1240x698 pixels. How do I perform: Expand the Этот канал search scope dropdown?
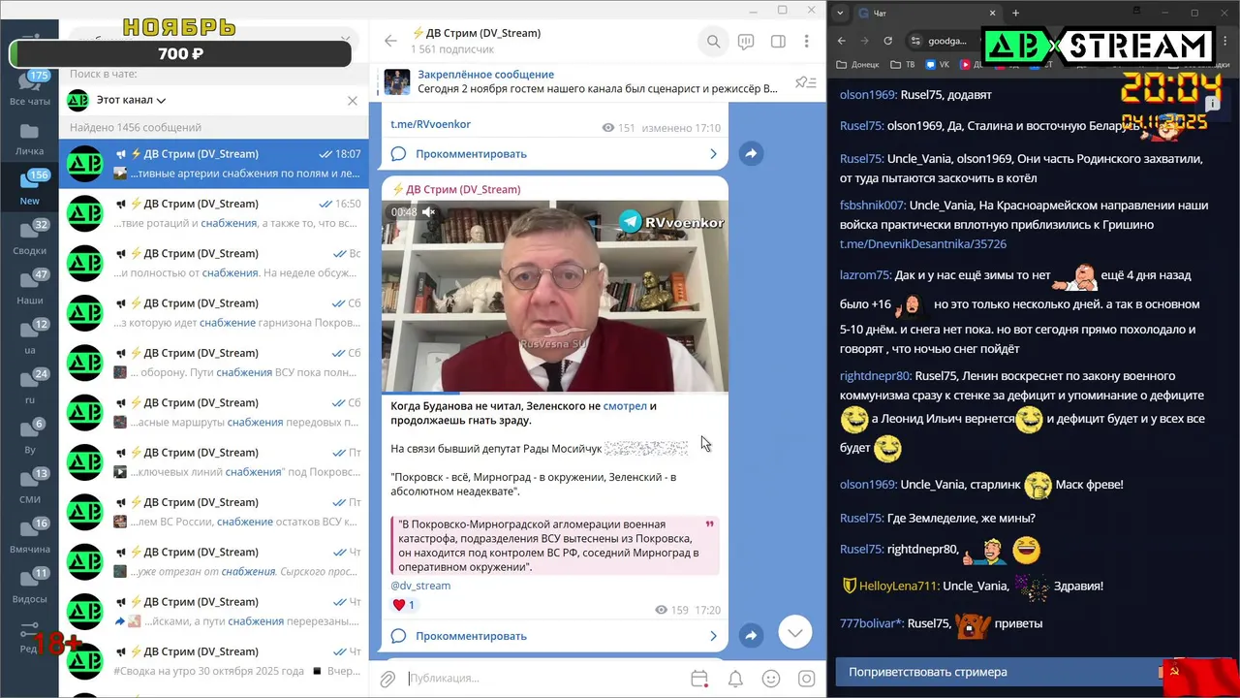pos(132,100)
